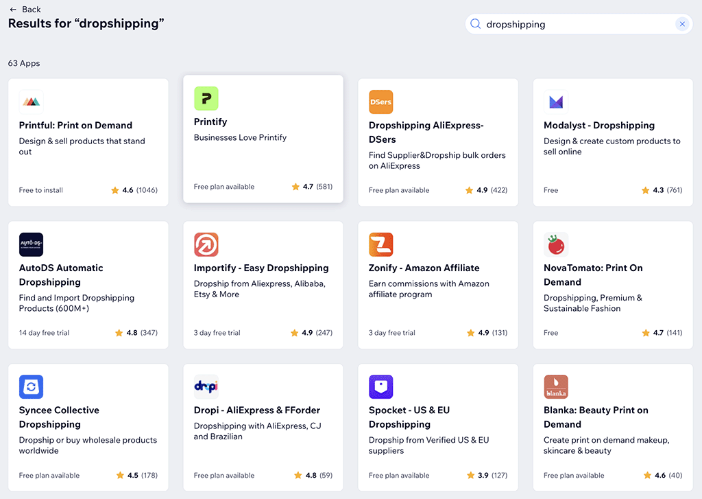Open Importify - Easy Dropshipping title
This screenshot has height=499, width=702.
261,268
